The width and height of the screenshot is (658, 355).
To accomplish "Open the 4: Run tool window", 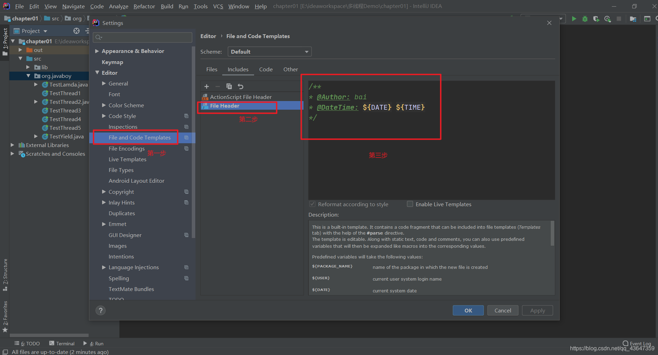I will (x=93, y=343).
